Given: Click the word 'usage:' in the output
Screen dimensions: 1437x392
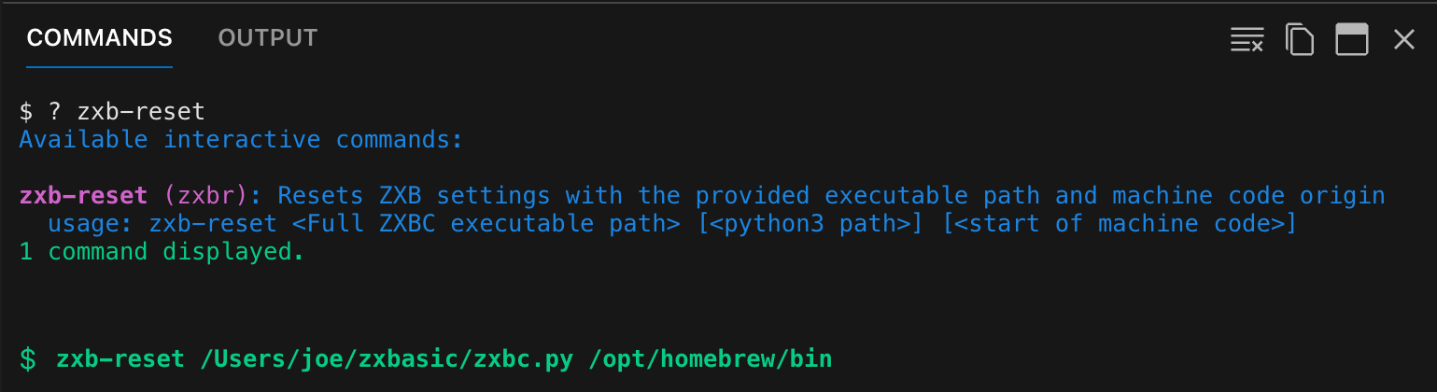Looking at the screenshot, I should click(x=92, y=224).
